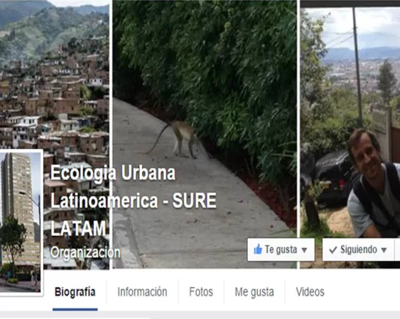Viewport: 400px width, 319px height.
Task: Select the Me gusta tab
Action: (254, 292)
